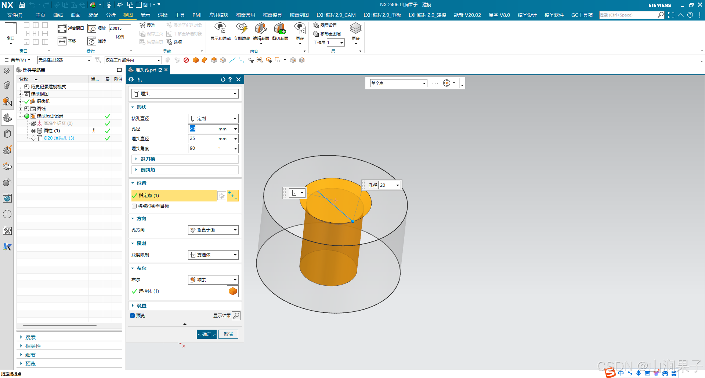This screenshot has width=705, height=378.
Task: Switch to the 装配 Assembly ribbon tab
Action: [x=93, y=15]
